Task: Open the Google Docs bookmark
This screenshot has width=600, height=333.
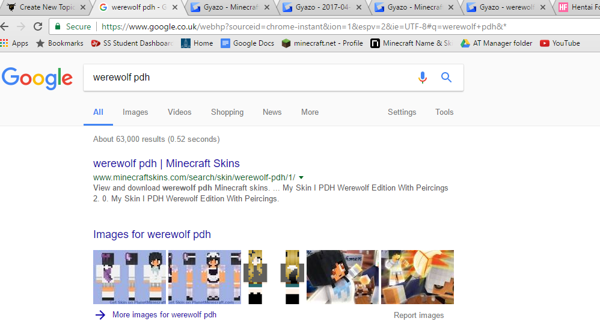Action: (x=248, y=43)
